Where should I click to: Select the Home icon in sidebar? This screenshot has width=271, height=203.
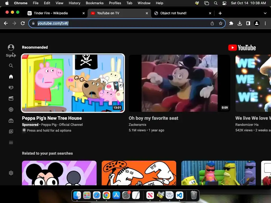point(11,76)
